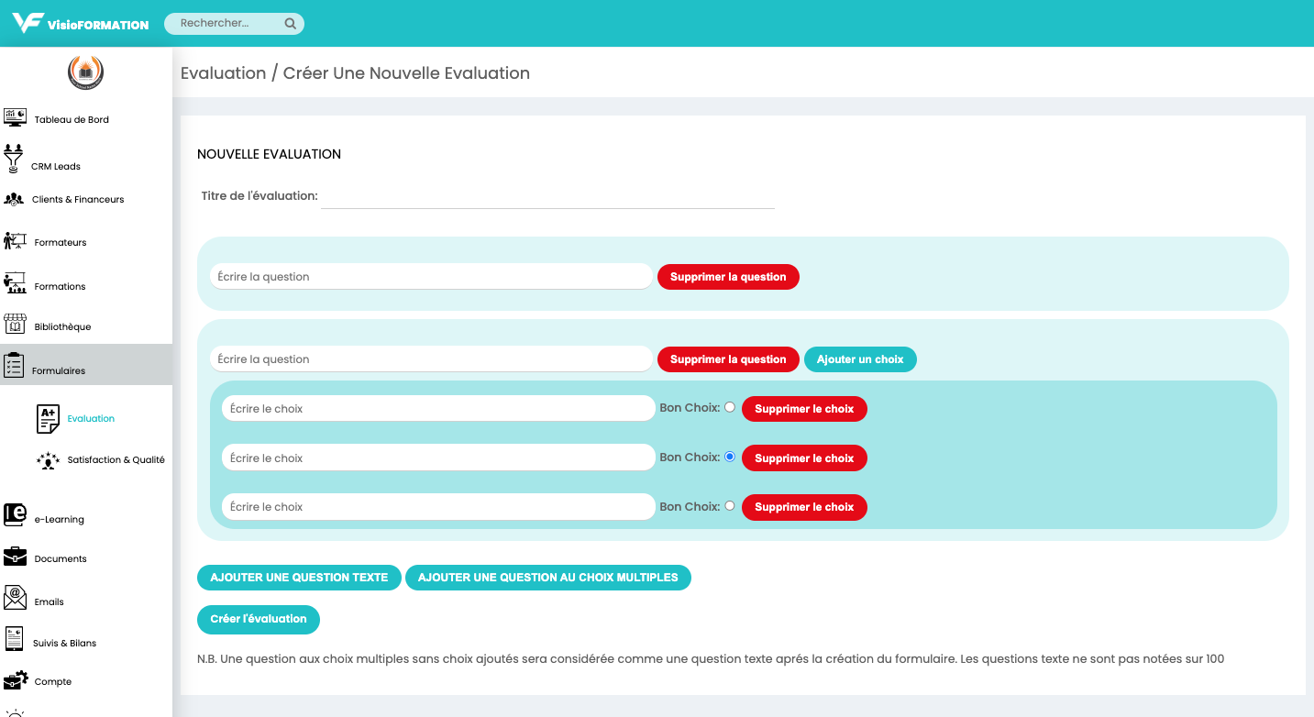Open Satisfaction & Qualité submenu link
Viewport: 1314px width, 717px height.
pyautogui.click(x=116, y=460)
